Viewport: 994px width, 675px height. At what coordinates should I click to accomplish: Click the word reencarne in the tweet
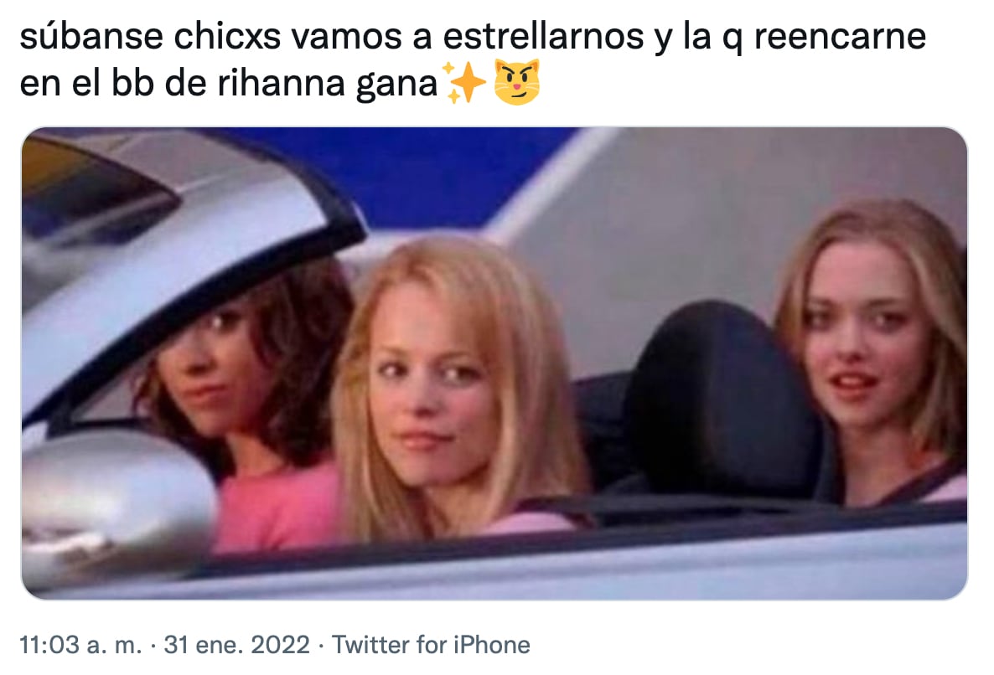[840, 36]
